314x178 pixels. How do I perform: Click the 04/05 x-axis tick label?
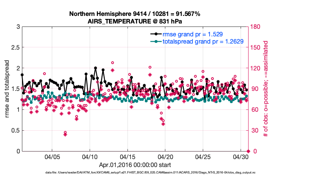click(x=52, y=156)
